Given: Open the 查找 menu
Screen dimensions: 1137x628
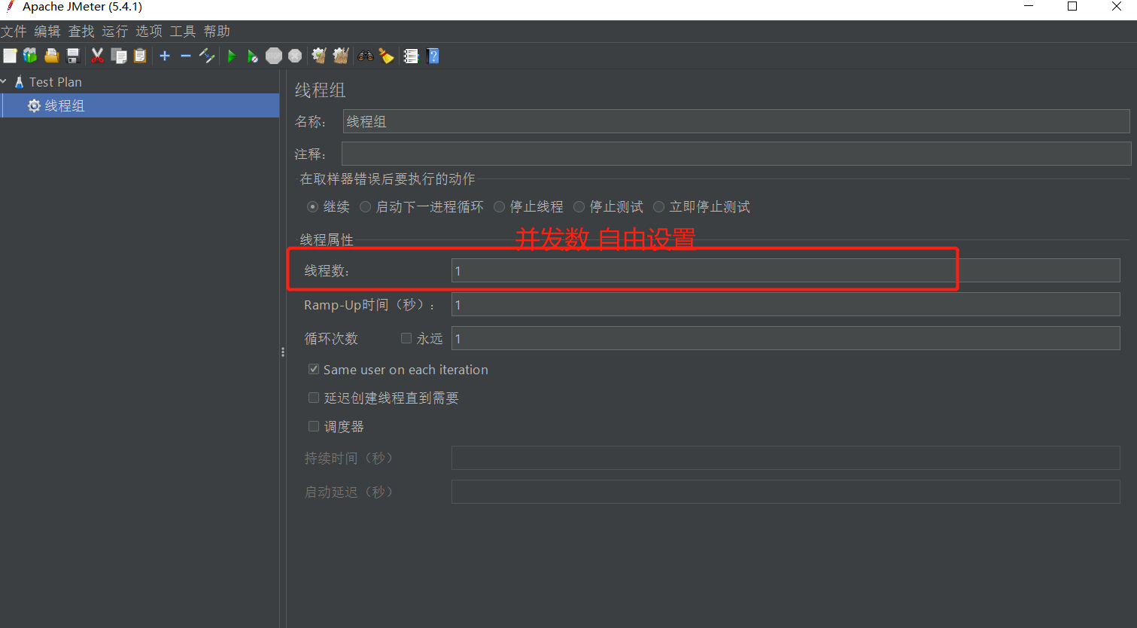Looking at the screenshot, I should click(81, 31).
